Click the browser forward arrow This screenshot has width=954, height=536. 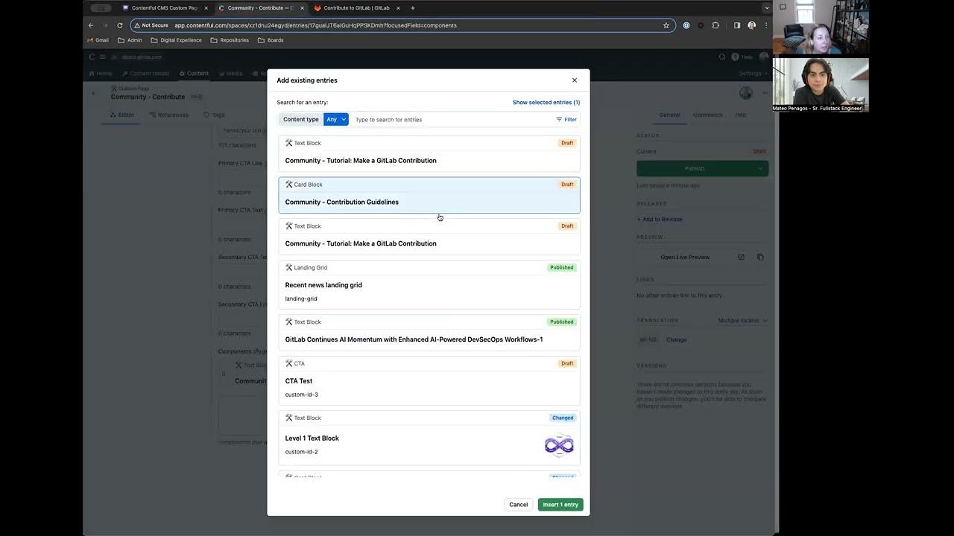105,25
